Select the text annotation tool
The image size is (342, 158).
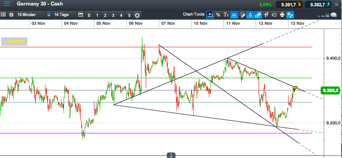point(226,15)
